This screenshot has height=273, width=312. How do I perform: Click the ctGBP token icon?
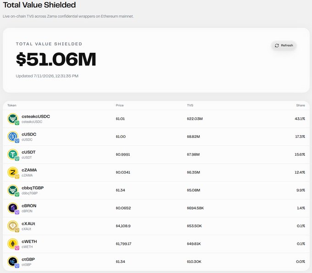[x=13, y=262]
